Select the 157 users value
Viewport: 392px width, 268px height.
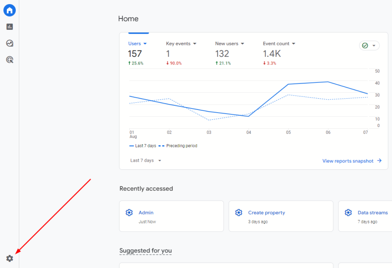point(135,54)
